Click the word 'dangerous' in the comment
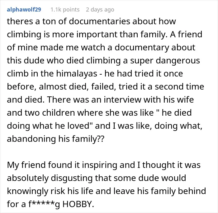218x213 pixels. coord(165,61)
